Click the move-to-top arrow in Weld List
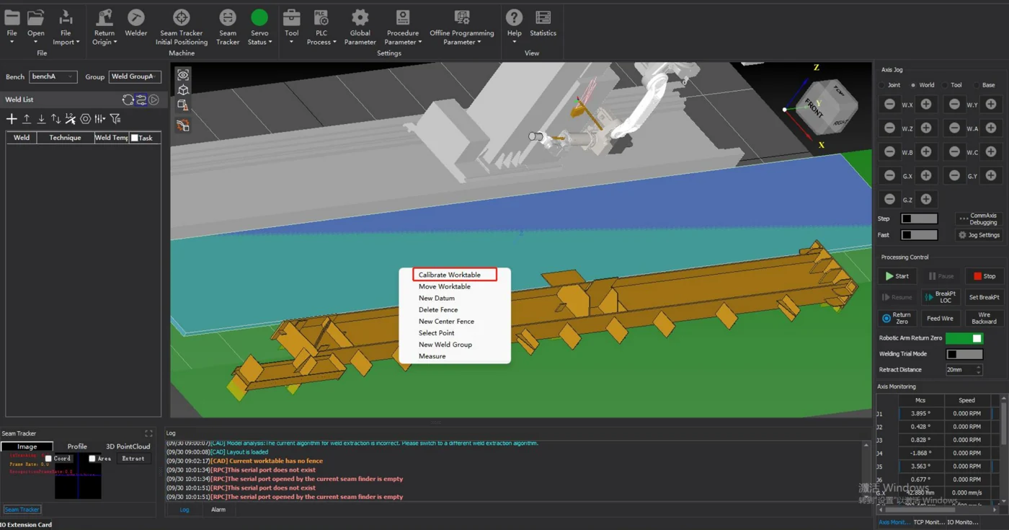The height and width of the screenshot is (530, 1009). coord(27,119)
